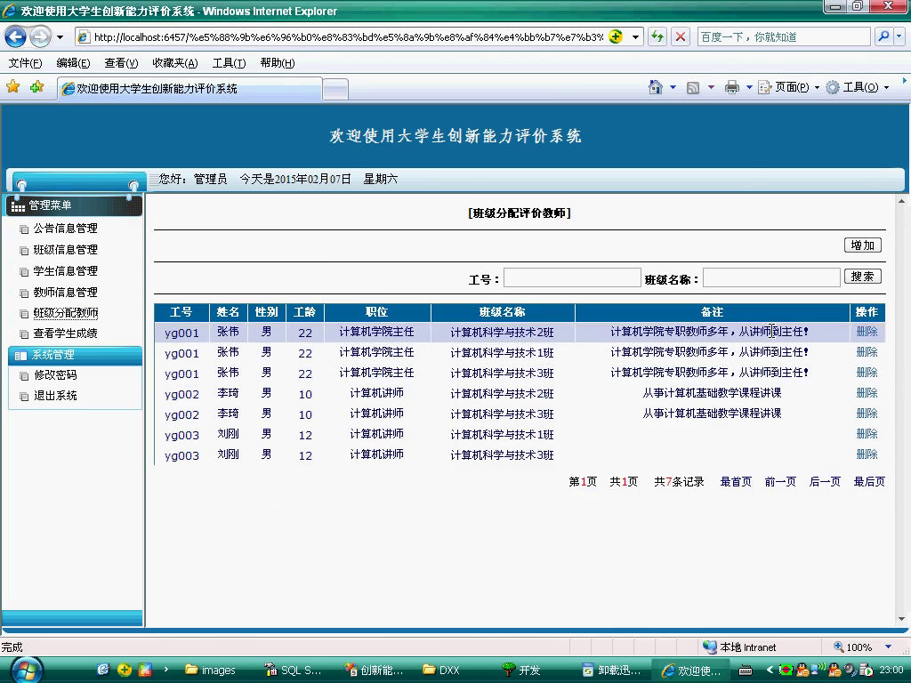The width and height of the screenshot is (911, 683).
Task: Click the 搜索 button
Action: (862, 277)
